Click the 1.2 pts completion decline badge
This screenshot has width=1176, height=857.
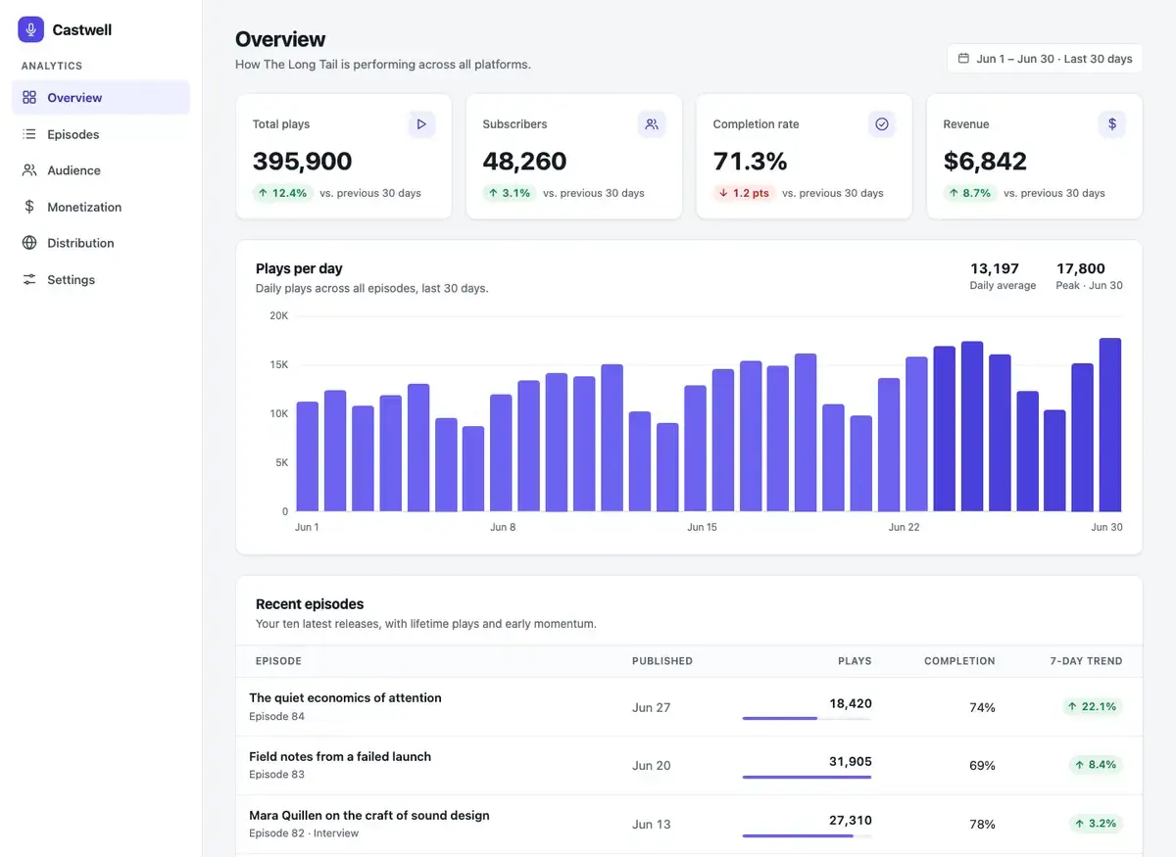click(x=744, y=193)
